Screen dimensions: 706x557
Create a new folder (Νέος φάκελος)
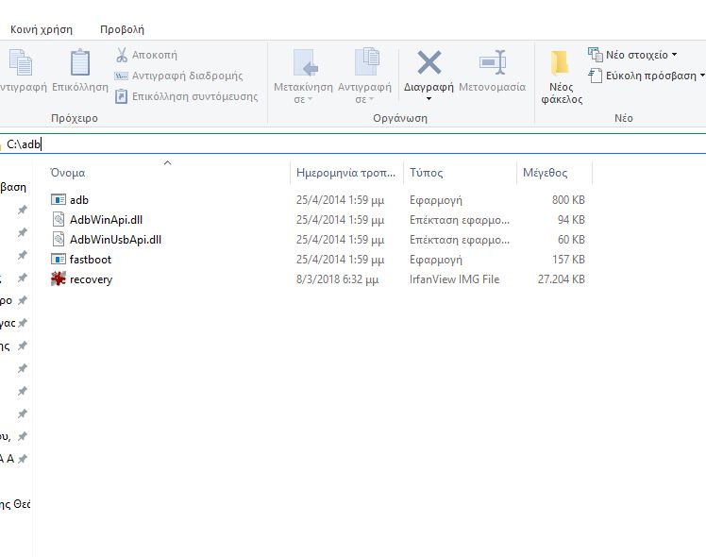coord(560,76)
